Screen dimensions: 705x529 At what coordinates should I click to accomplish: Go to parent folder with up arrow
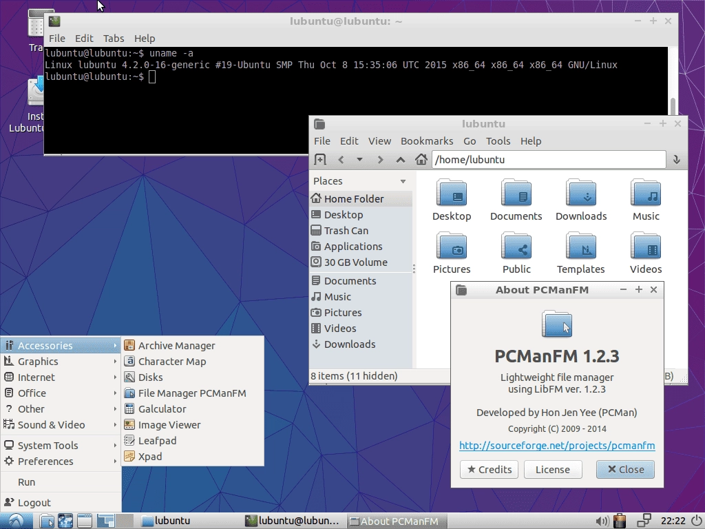tap(401, 160)
